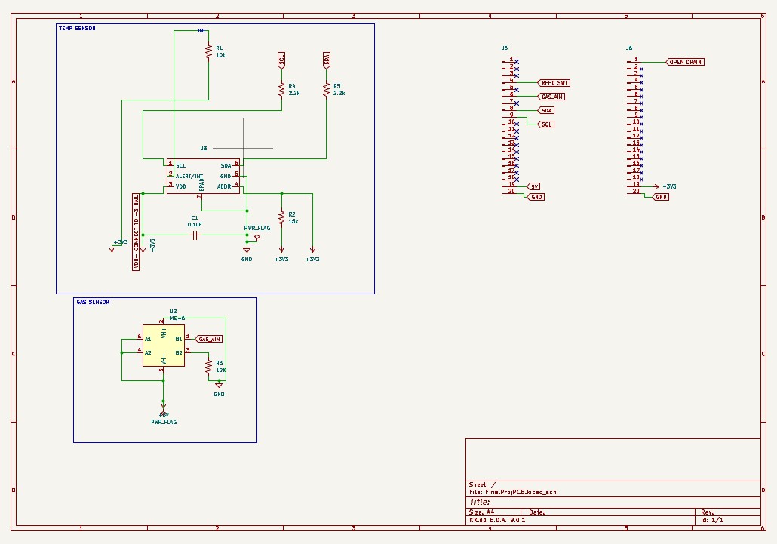Click the J6 reference designator
Image resolution: width=777 pixels, height=544 pixels.
(x=629, y=48)
